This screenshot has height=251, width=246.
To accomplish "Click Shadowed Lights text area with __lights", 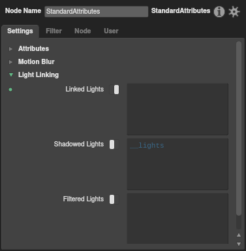I will click(x=177, y=164).
